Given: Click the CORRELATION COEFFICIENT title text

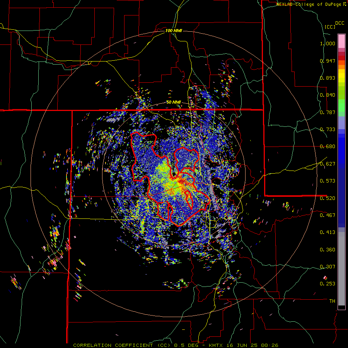Looking at the screenshot, I should [x=113, y=345].
